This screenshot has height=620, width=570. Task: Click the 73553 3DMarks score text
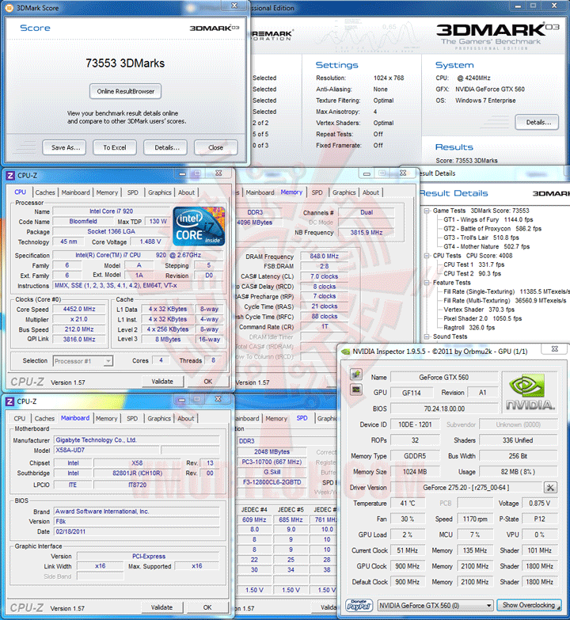click(125, 63)
